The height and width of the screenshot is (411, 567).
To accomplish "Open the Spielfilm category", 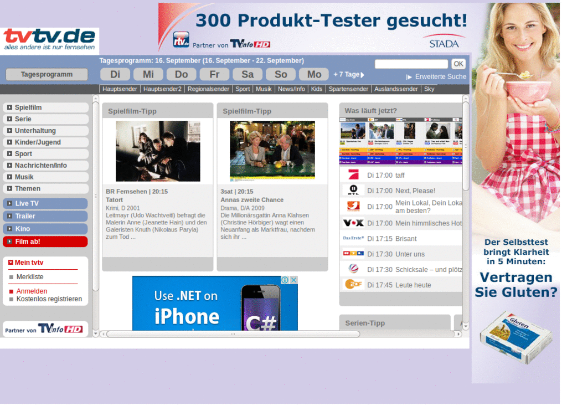I will pos(45,107).
